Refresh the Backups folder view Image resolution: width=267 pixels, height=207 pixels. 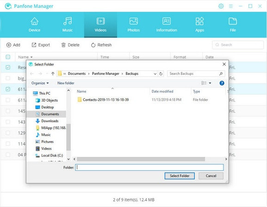[161, 74]
